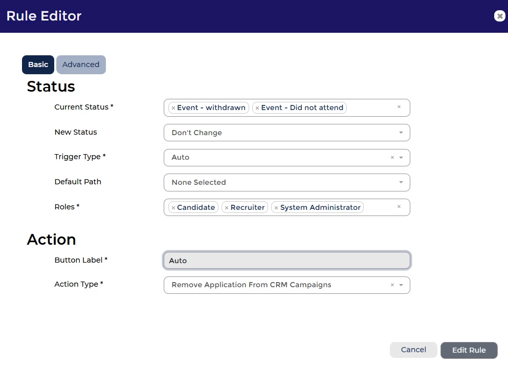Screen dimensions: 508x365
Task: Clear all Current Status selections
Action: pyautogui.click(x=399, y=107)
